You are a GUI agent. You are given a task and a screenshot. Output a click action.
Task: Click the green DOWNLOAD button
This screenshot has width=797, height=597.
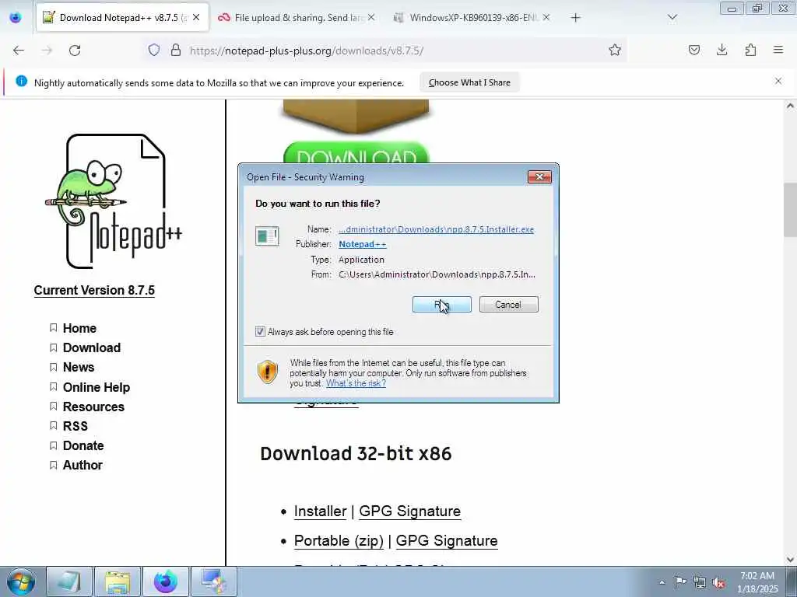pyautogui.click(x=356, y=153)
